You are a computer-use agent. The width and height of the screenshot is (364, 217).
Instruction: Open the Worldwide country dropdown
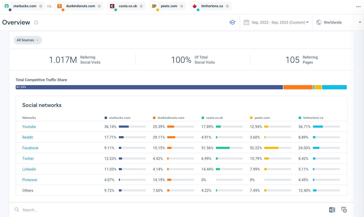click(x=338, y=22)
